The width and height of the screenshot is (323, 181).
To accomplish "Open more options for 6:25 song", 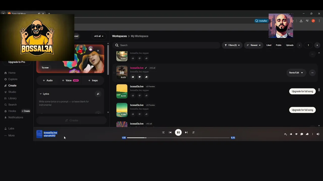I will coord(312,73).
